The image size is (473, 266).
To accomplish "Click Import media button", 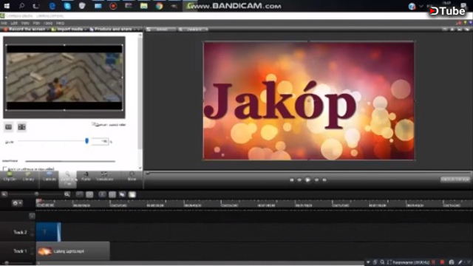I will point(67,30).
